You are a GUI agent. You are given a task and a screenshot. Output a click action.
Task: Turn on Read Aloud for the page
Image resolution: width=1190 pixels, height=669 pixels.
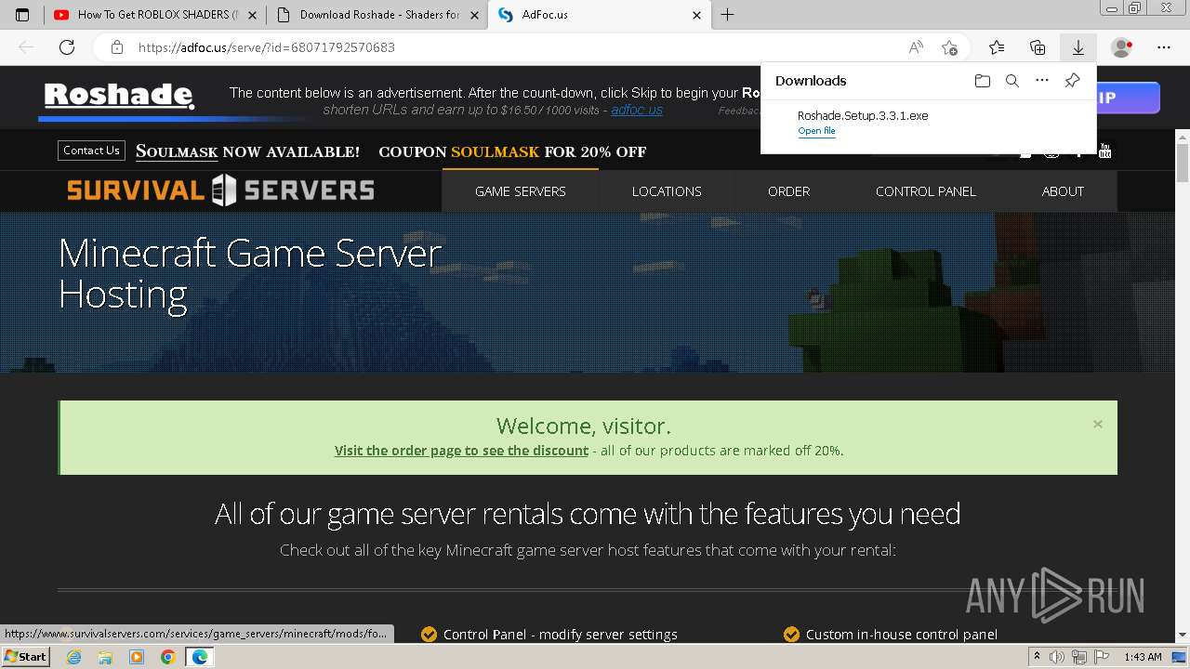tap(916, 47)
